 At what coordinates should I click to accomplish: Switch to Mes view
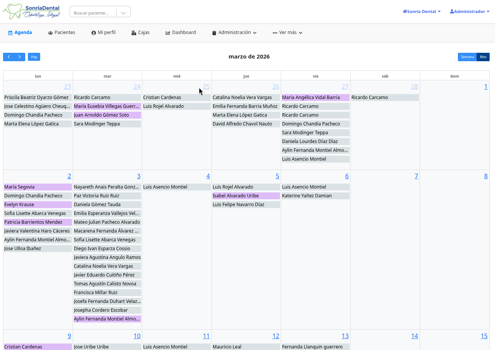pos(483,57)
